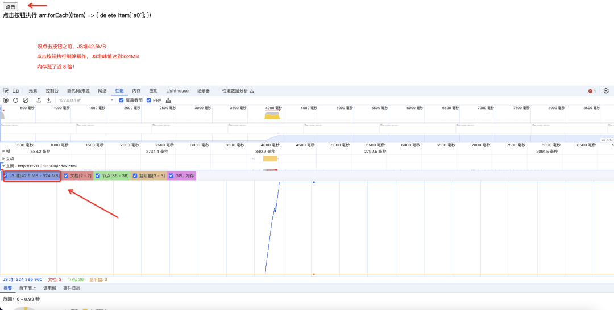Image resolution: width=614 pixels, height=310 pixels.
Task: Expand the 互动 track
Action: [4, 159]
